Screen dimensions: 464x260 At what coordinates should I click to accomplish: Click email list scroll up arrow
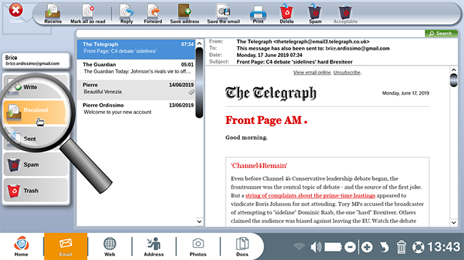[199, 43]
